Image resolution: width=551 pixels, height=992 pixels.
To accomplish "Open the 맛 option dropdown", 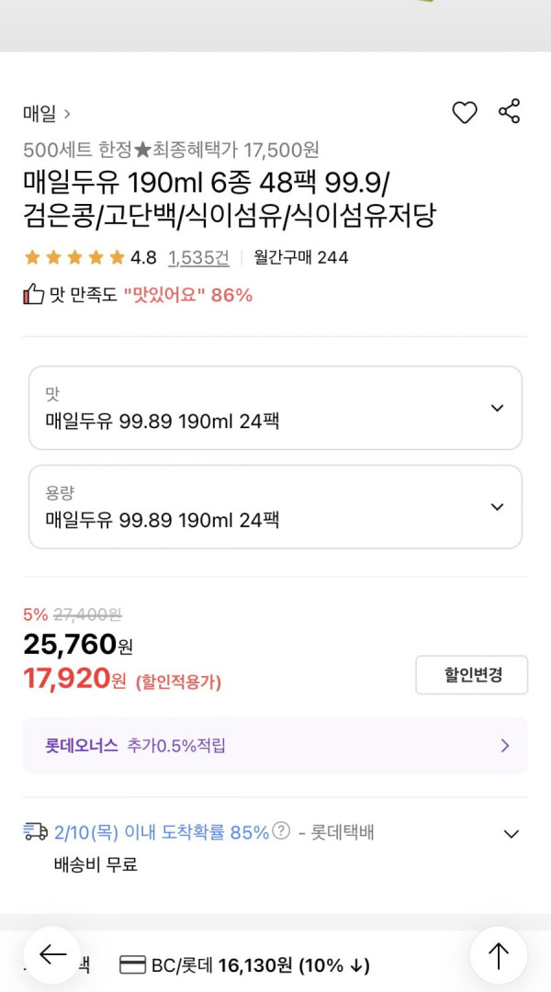I will point(275,408).
